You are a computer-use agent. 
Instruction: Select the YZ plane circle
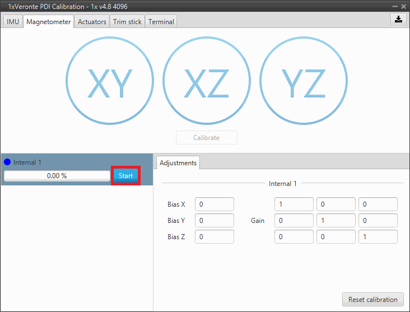click(x=304, y=83)
